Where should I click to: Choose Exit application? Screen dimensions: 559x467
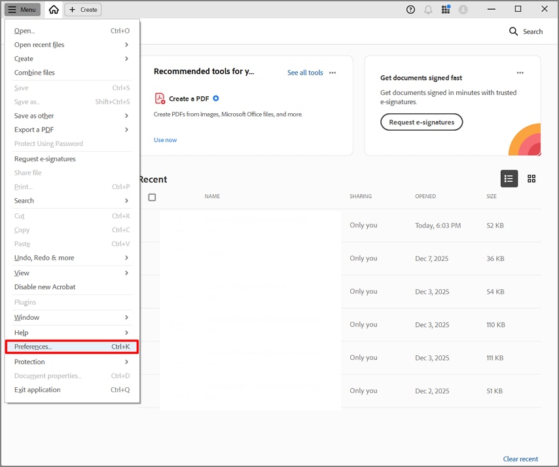(x=72, y=390)
